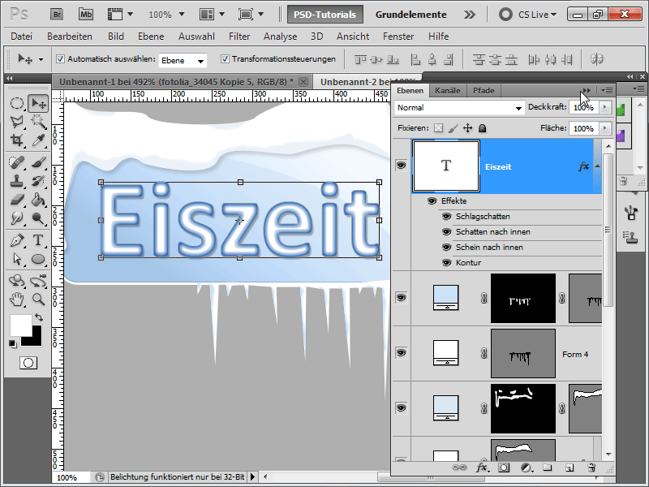
Task: Select the Eraser tool
Action: pyautogui.click(x=16, y=200)
